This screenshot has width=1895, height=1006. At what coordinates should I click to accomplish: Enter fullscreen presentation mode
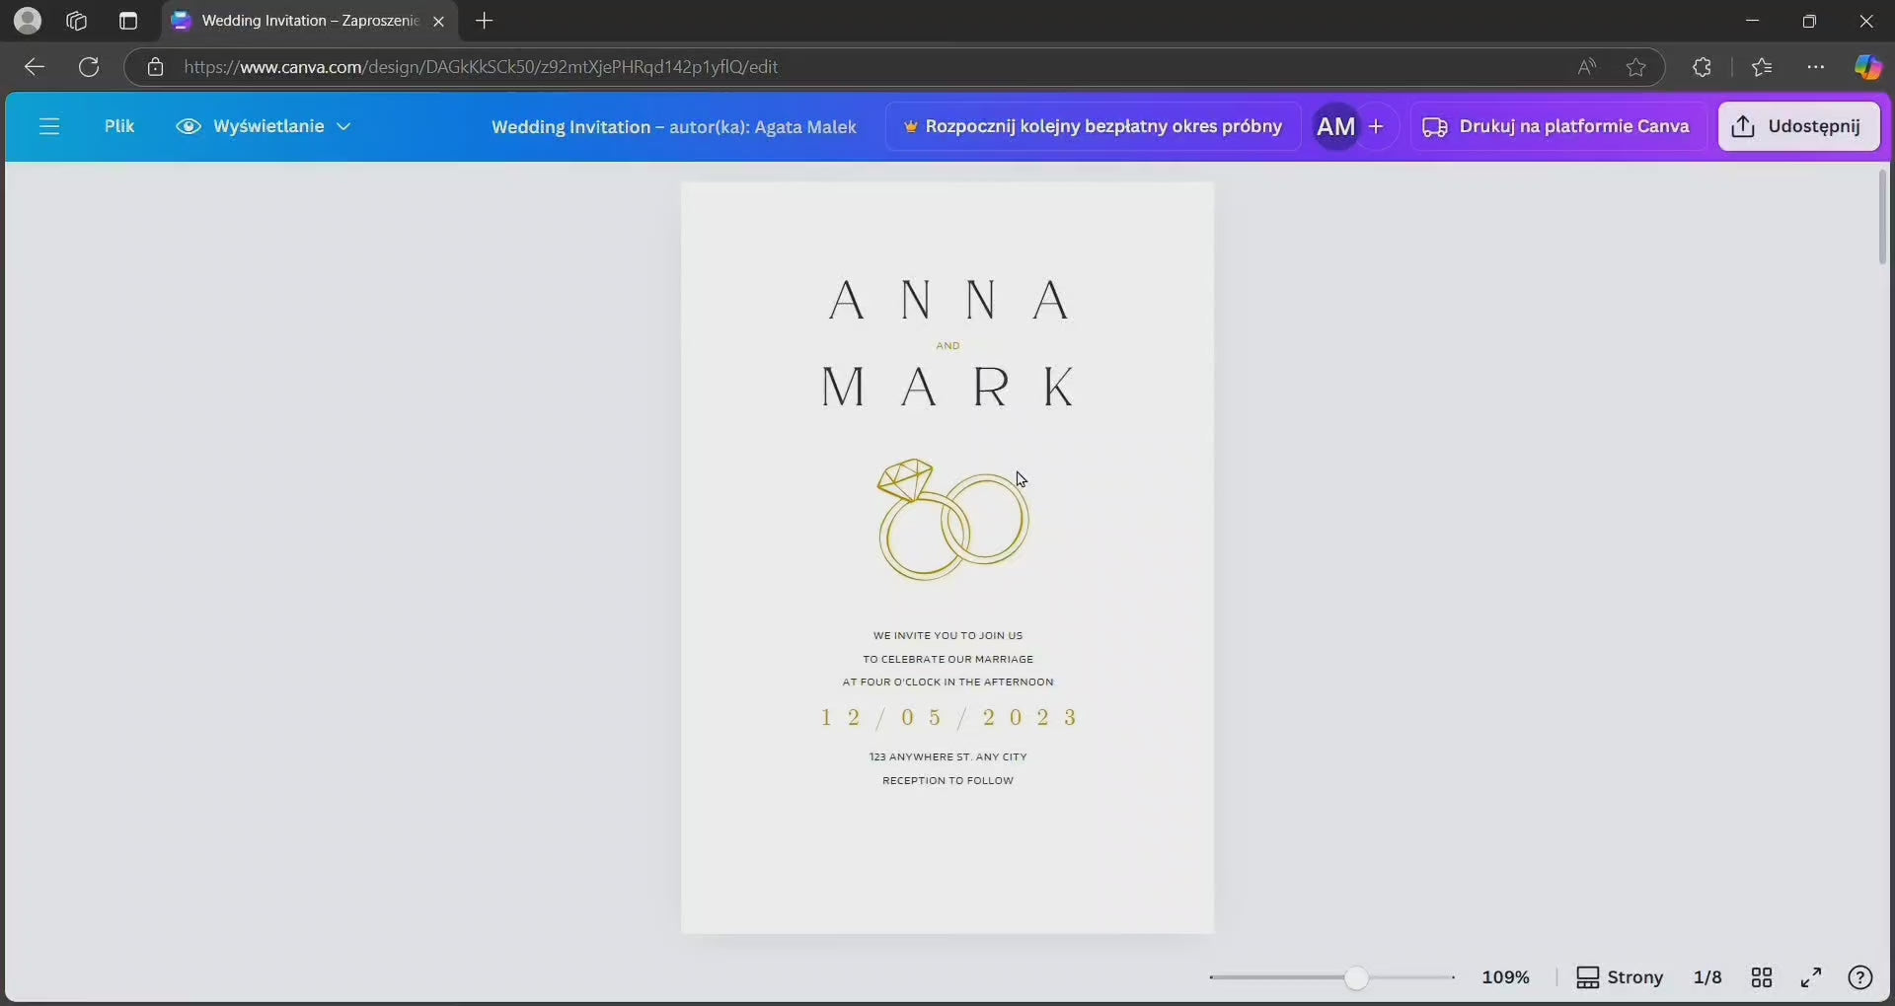(x=1811, y=977)
